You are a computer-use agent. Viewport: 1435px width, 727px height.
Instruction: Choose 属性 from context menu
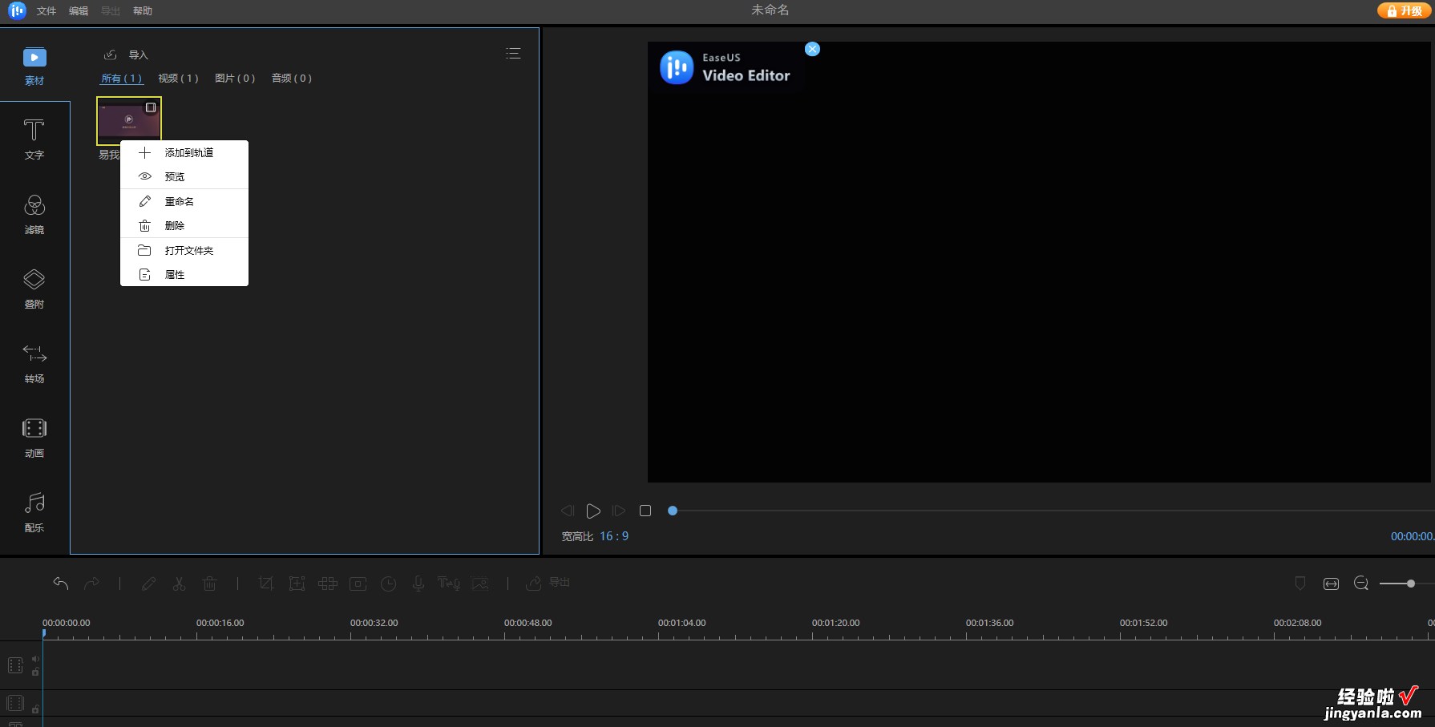[x=184, y=274]
